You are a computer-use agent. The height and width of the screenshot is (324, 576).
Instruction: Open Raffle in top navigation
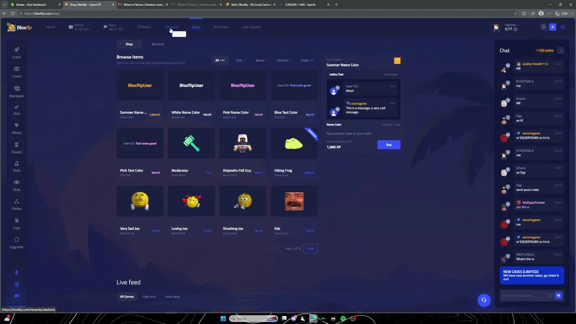[79, 27]
